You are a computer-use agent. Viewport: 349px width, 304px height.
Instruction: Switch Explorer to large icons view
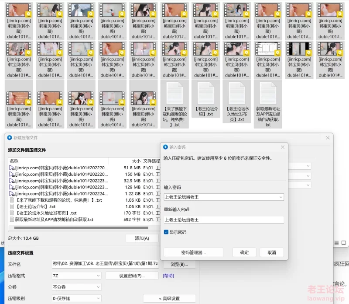tap(344, 243)
